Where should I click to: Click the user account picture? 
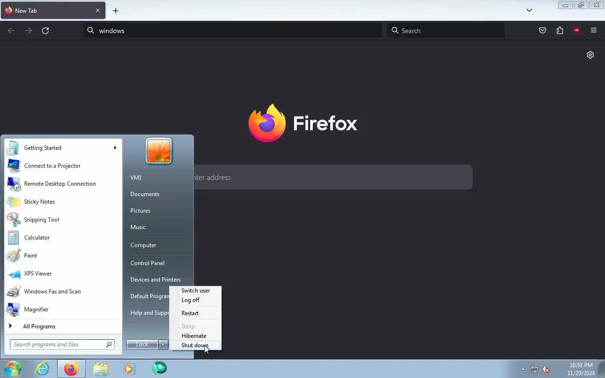159,151
